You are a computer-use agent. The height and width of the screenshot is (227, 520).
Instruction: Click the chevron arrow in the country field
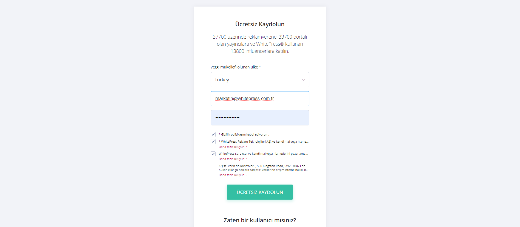pyautogui.click(x=304, y=80)
